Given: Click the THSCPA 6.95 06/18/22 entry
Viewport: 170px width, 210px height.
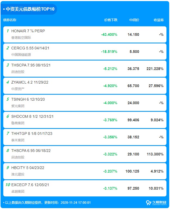Looking at the screenshot, I should (x=31, y=151).
